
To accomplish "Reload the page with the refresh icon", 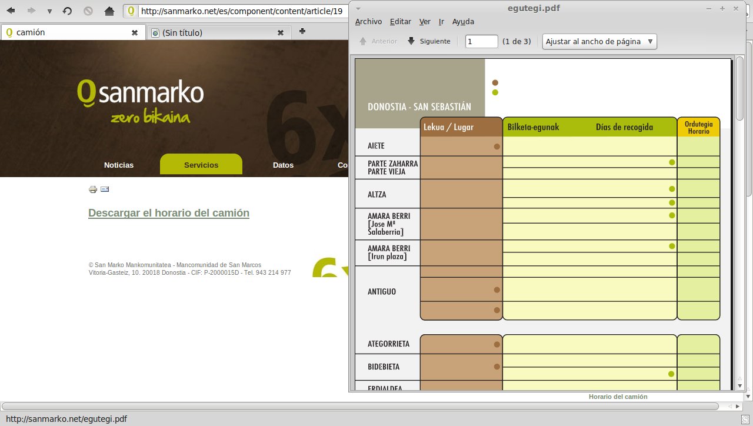I will point(67,11).
